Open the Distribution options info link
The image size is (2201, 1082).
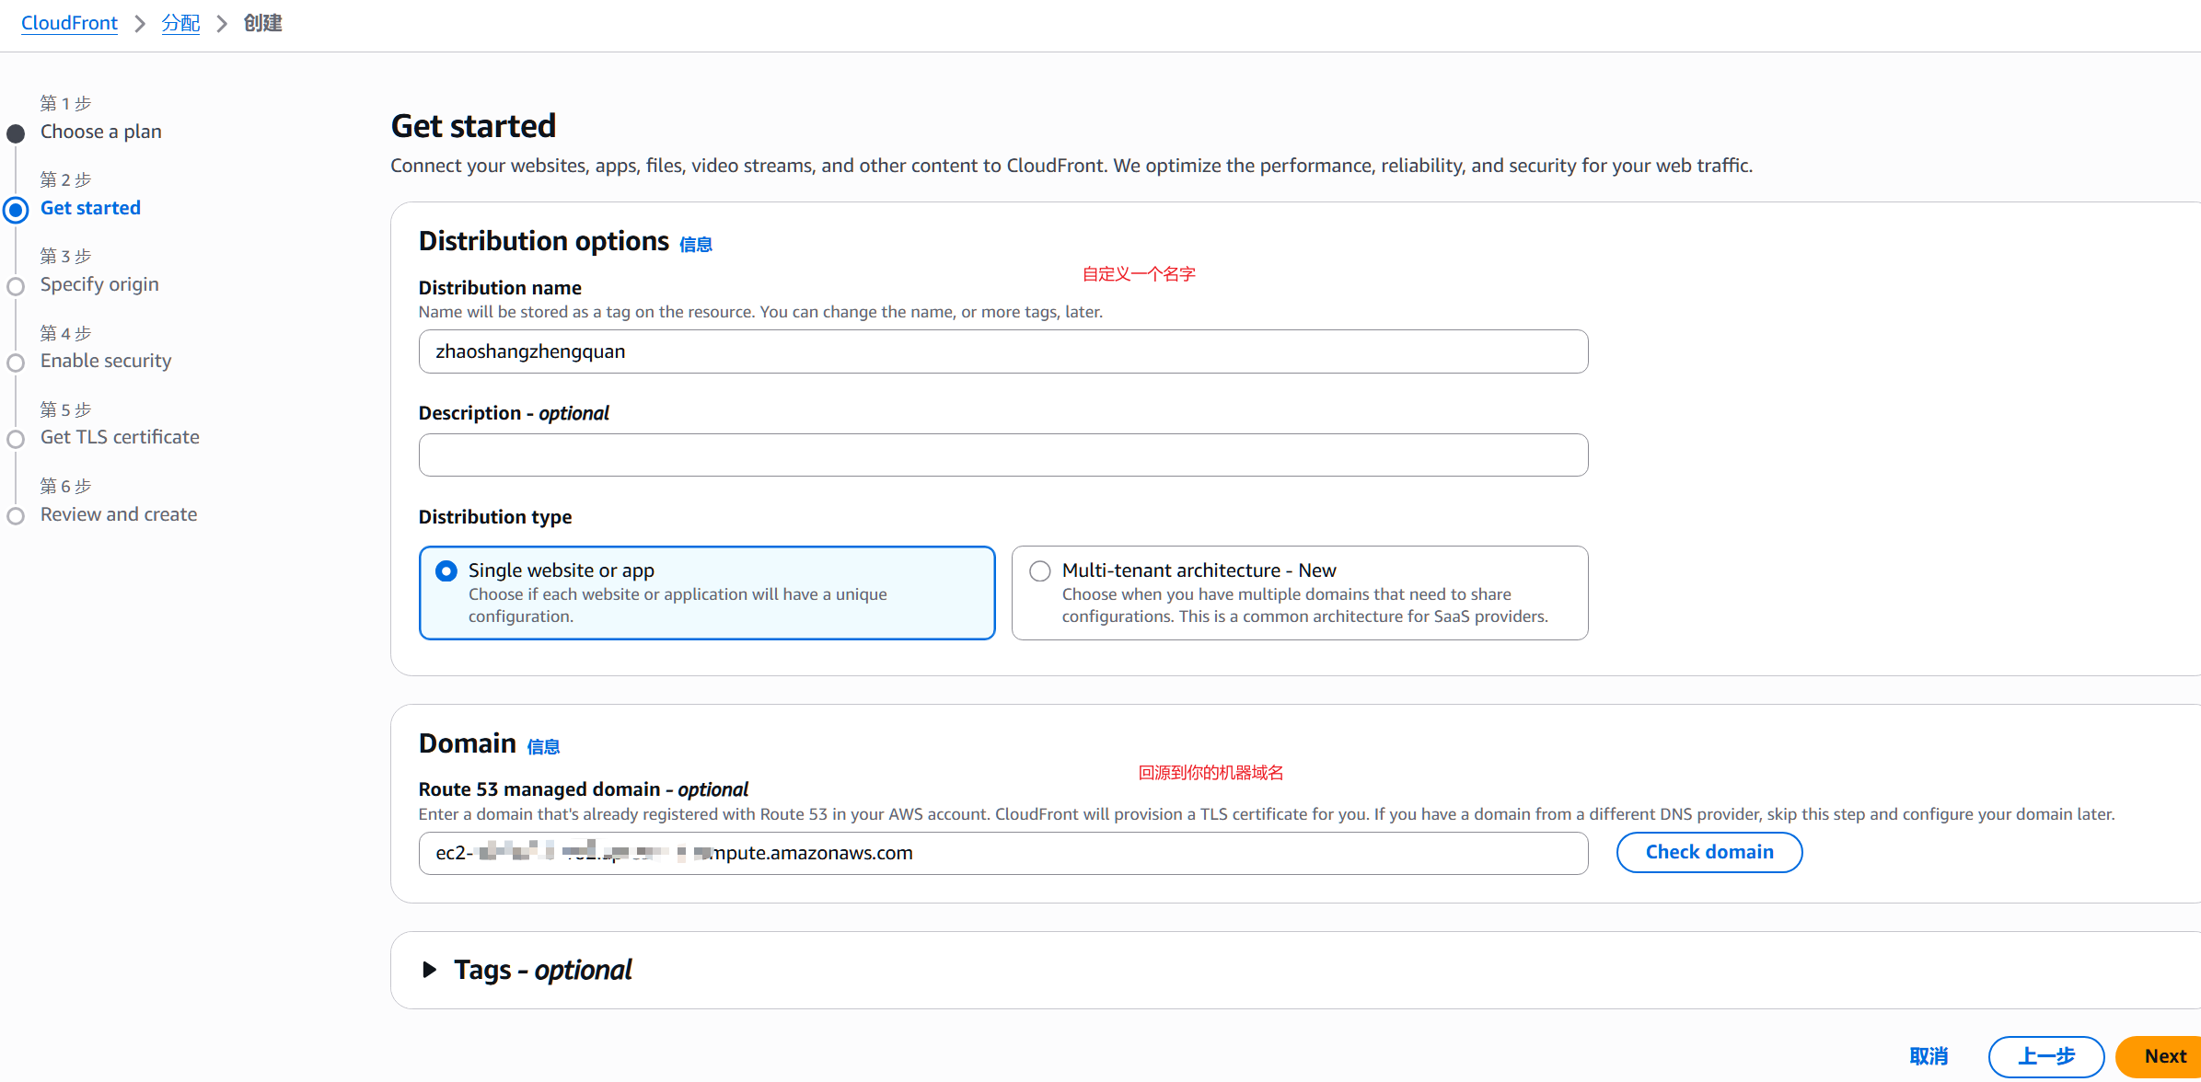pos(695,245)
